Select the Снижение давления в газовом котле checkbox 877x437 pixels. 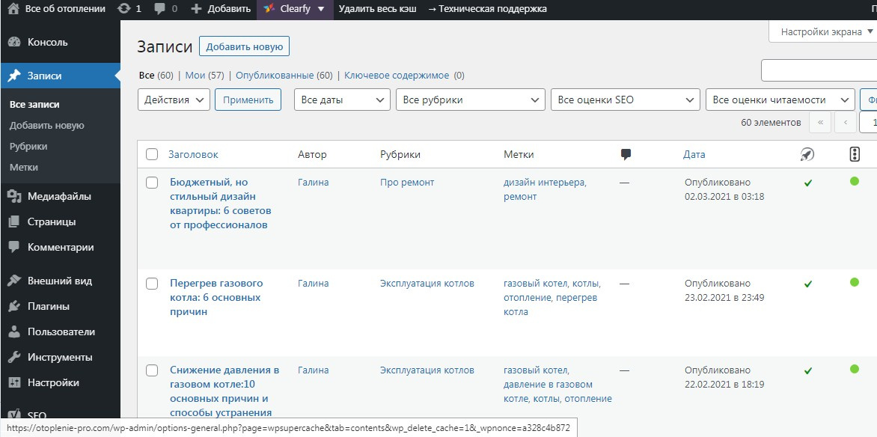[152, 370]
